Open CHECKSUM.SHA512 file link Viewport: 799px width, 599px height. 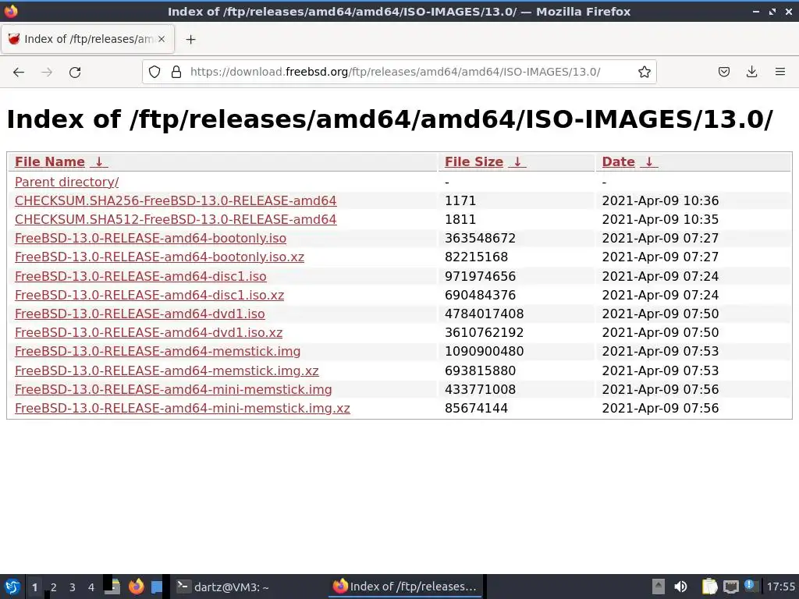click(x=176, y=219)
